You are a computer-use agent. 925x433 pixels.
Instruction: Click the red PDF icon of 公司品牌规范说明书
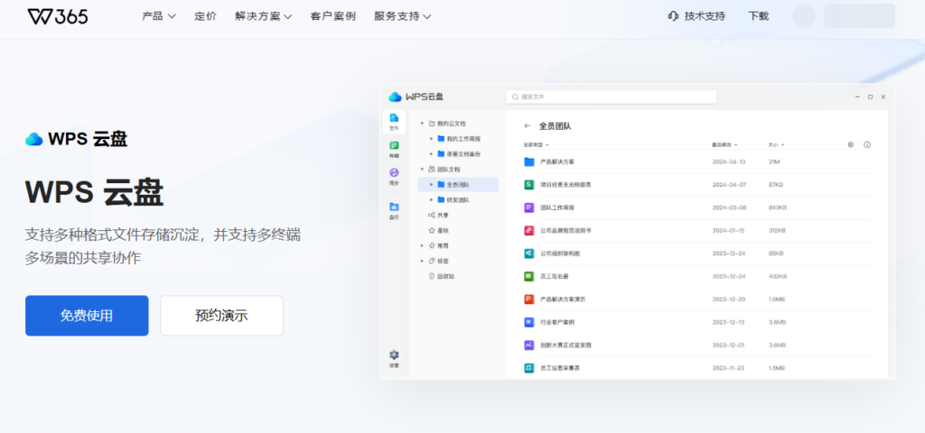point(529,230)
